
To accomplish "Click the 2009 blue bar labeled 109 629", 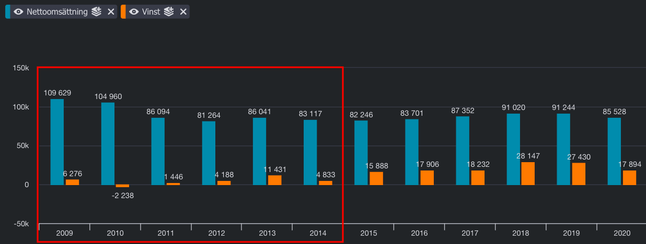I will [57, 142].
